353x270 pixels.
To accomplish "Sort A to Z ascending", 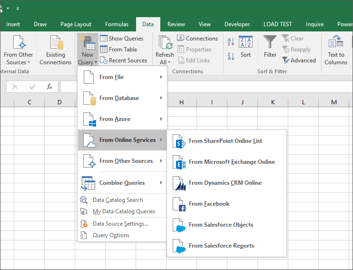I will pos(231,42).
